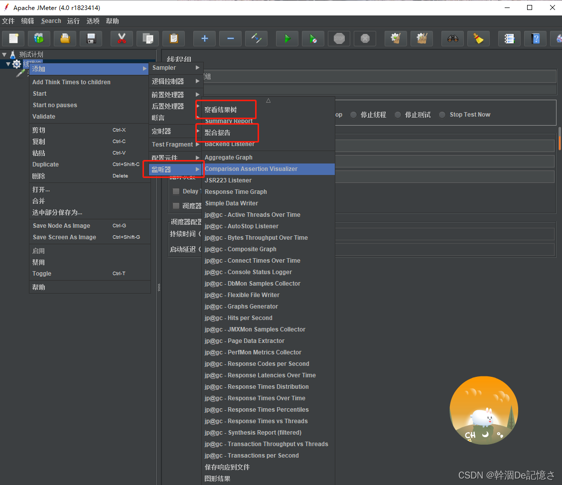
Task: Choose Aggregate Graph listener
Action: 269,158
